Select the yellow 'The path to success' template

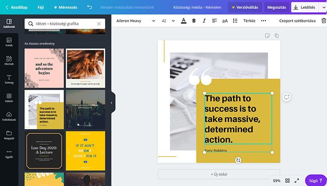pos(44,109)
